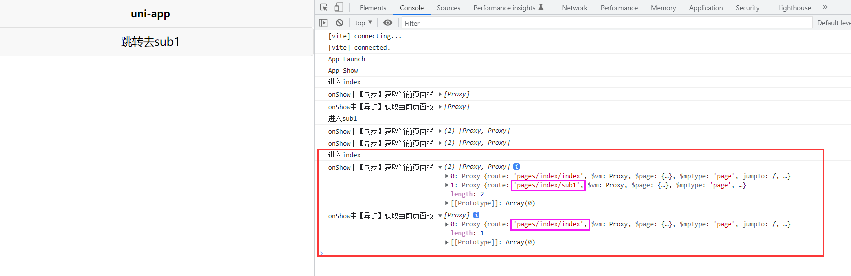
Task: Click the uni-app page title
Action: (x=150, y=14)
